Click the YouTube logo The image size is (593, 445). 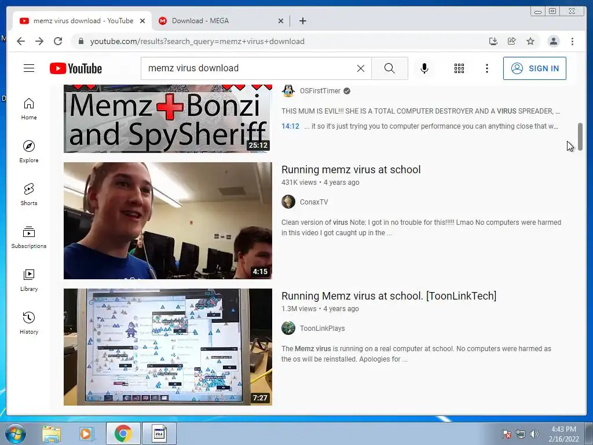click(76, 68)
